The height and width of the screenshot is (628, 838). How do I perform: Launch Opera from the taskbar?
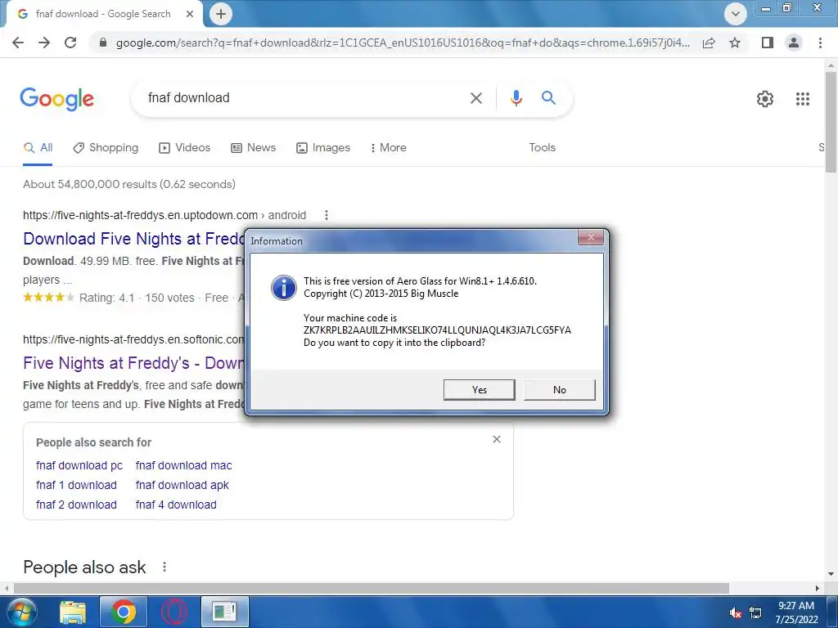coord(174,612)
